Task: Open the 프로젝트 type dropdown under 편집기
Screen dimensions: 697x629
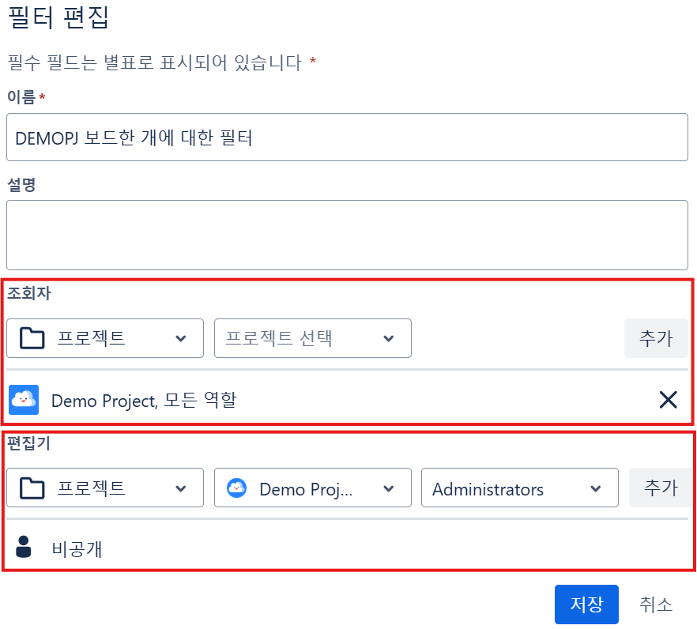Action: coord(105,488)
